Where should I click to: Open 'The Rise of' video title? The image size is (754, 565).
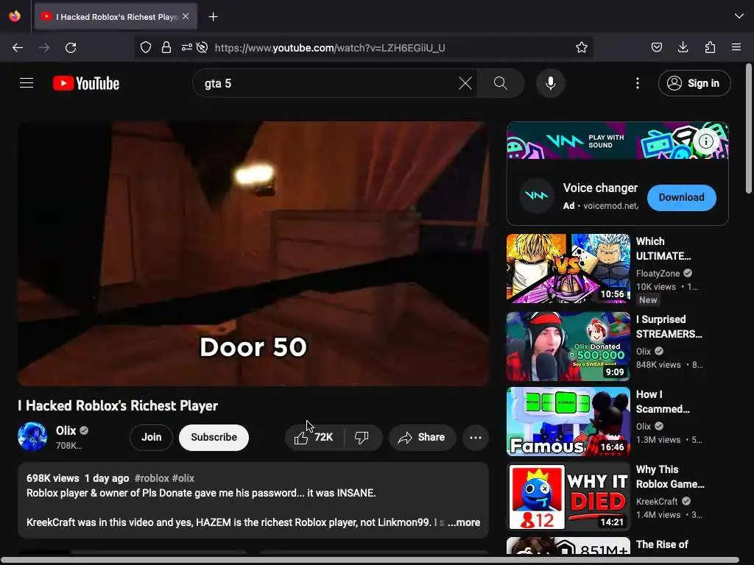(x=662, y=544)
